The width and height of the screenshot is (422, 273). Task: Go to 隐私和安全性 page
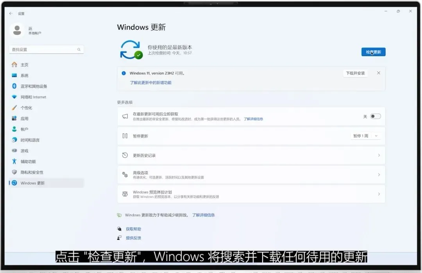tap(32, 172)
